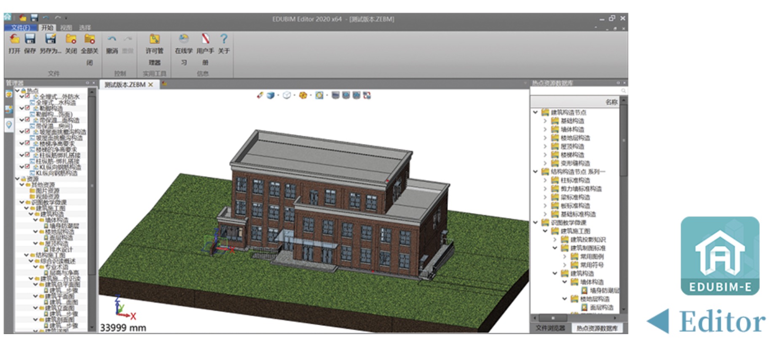Toggle checkbox for 柱纵筋绑扎搭接 hotspot

[x=27, y=155]
